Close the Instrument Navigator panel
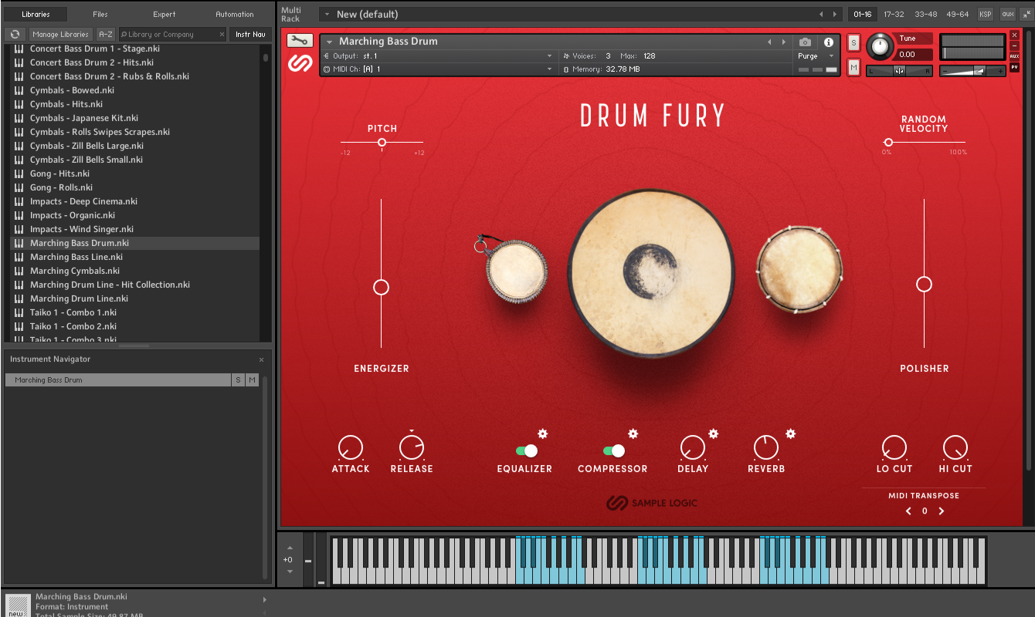 coord(261,359)
